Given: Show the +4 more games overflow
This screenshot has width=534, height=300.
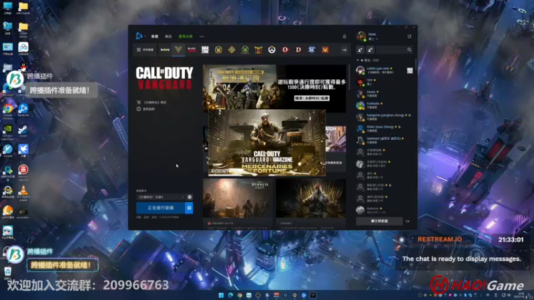Looking at the screenshot, I should pos(344,50).
